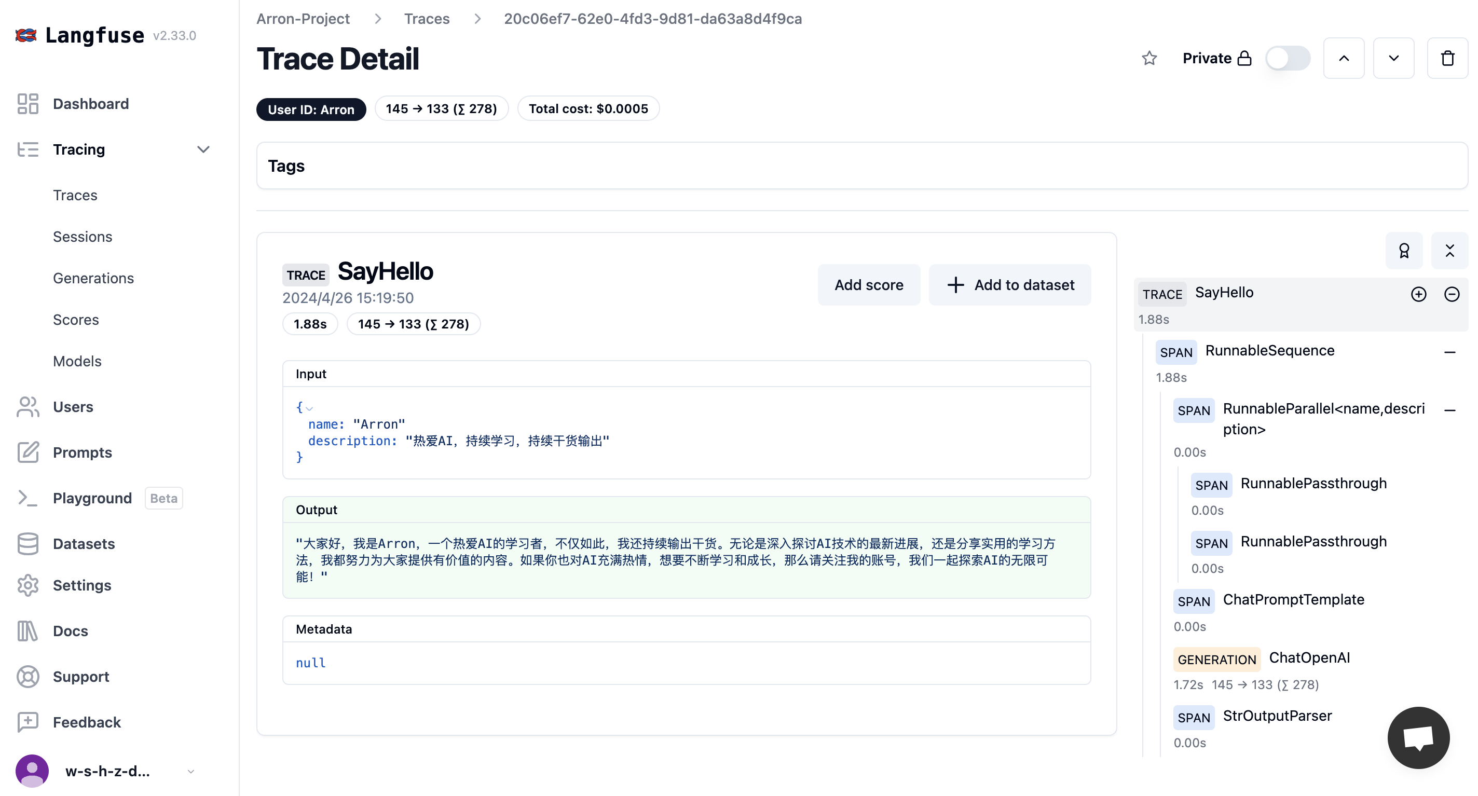The image size is (1478, 796).
Task: Click the Add to dataset button
Action: [1009, 285]
